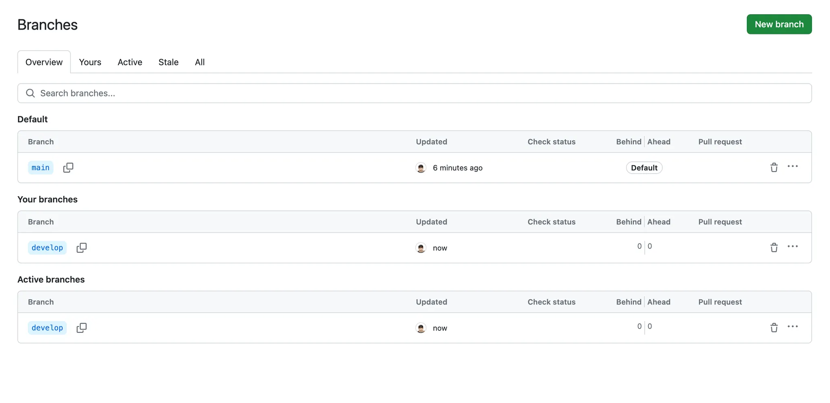Show the All branches tab
Screen dimensions: 830x403
[200, 62]
